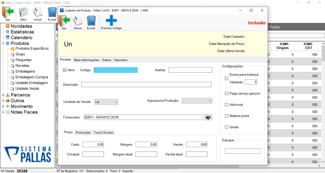This screenshot has width=325, height=173.
Task: Open the Unidade de Venda dropdown
Action: [x=106, y=102]
